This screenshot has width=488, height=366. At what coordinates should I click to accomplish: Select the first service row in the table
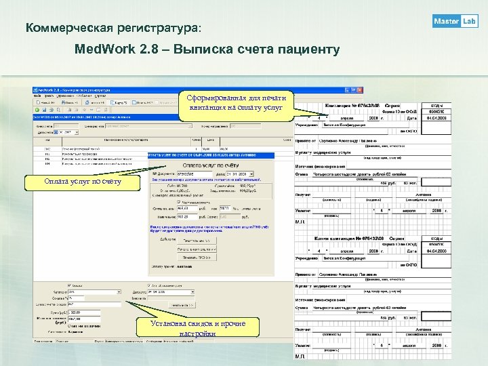click(x=163, y=149)
